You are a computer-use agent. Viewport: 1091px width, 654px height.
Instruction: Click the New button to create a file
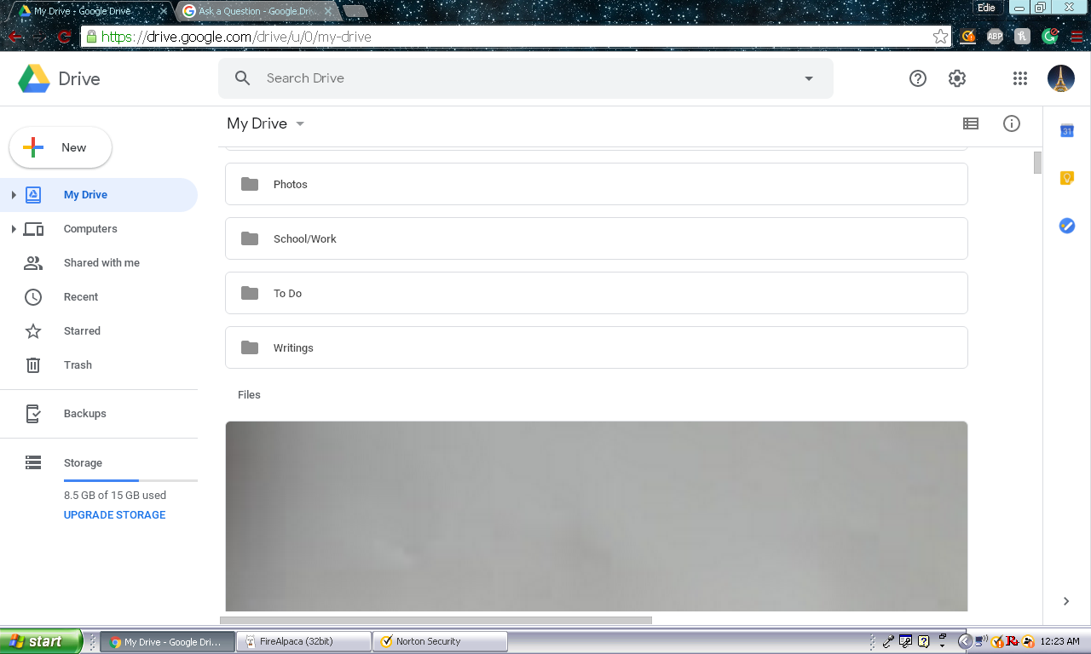point(60,147)
